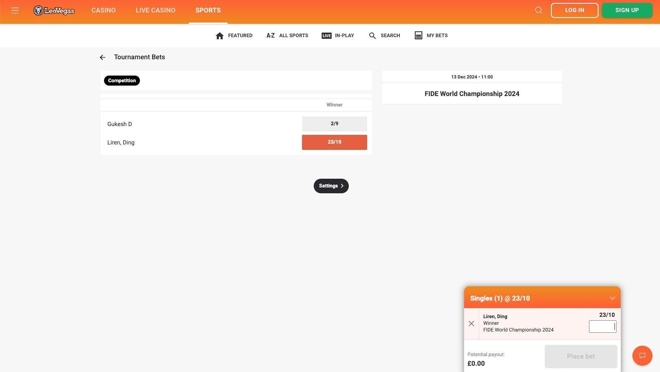
Task: Open the Live Casino section
Action: 155,10
